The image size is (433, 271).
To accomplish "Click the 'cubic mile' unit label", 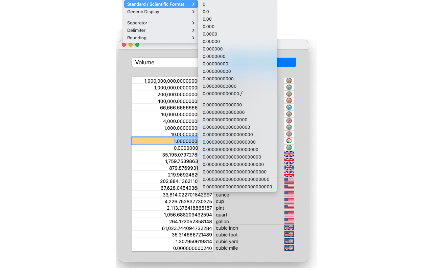I will tap(227, 248).
